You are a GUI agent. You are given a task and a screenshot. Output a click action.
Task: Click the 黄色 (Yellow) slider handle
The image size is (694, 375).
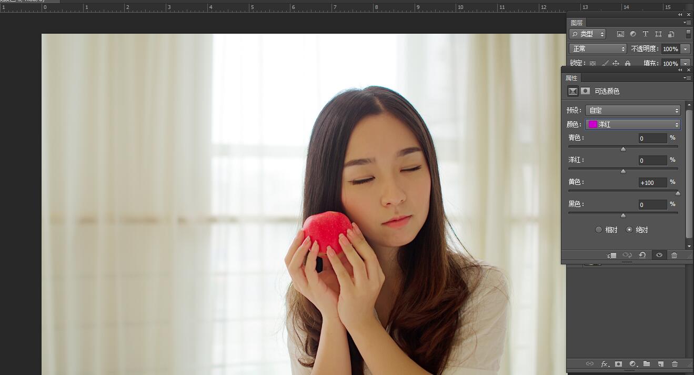click(x=678, y=193)
